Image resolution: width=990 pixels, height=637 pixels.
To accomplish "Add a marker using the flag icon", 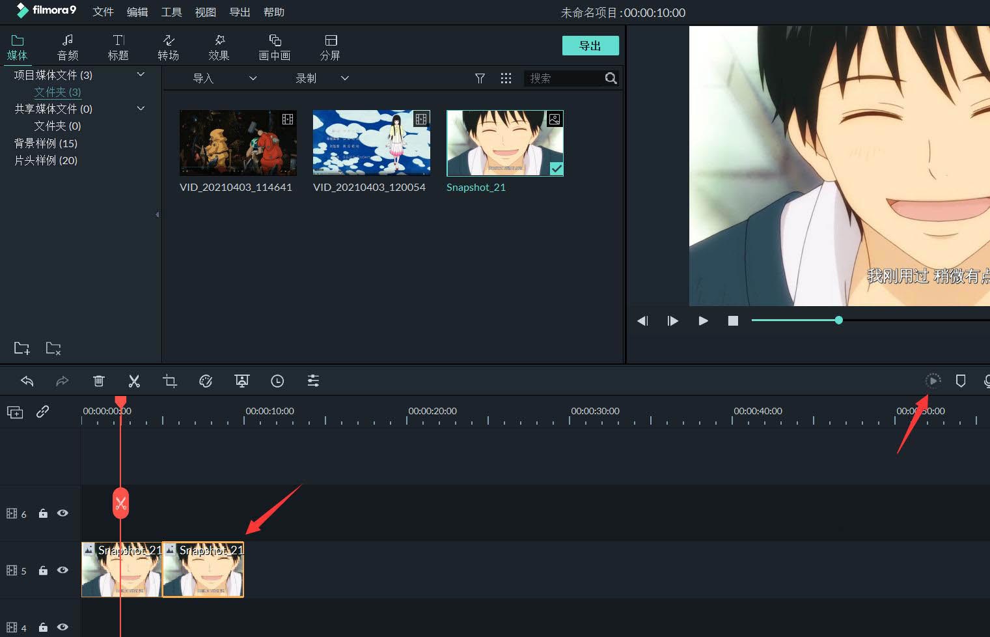I will 961,380.
